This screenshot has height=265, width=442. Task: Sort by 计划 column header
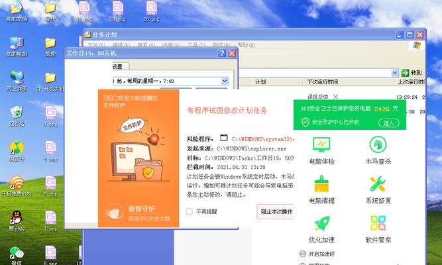pos(260,81)
